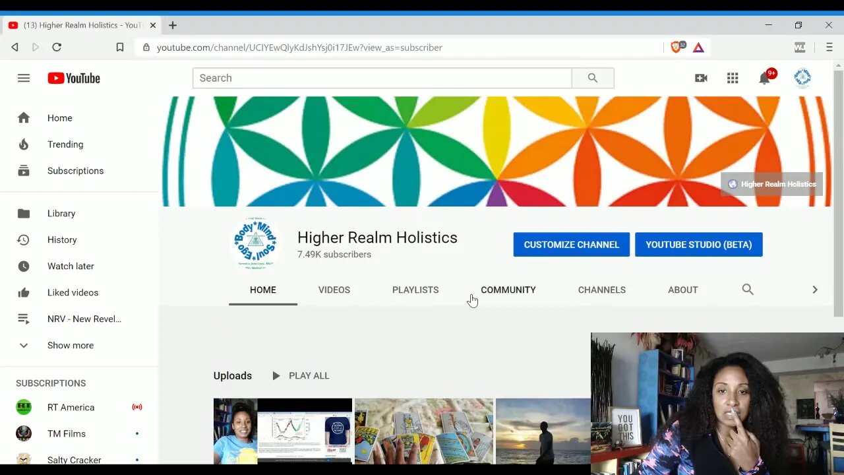Viewport: 844px width, 475px height.
Task: Open the notifications bell
Action: click(x=765, y=78)
